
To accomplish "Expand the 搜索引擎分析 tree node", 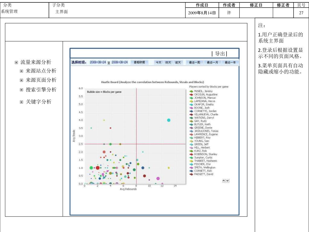I will tap(21, 90).
